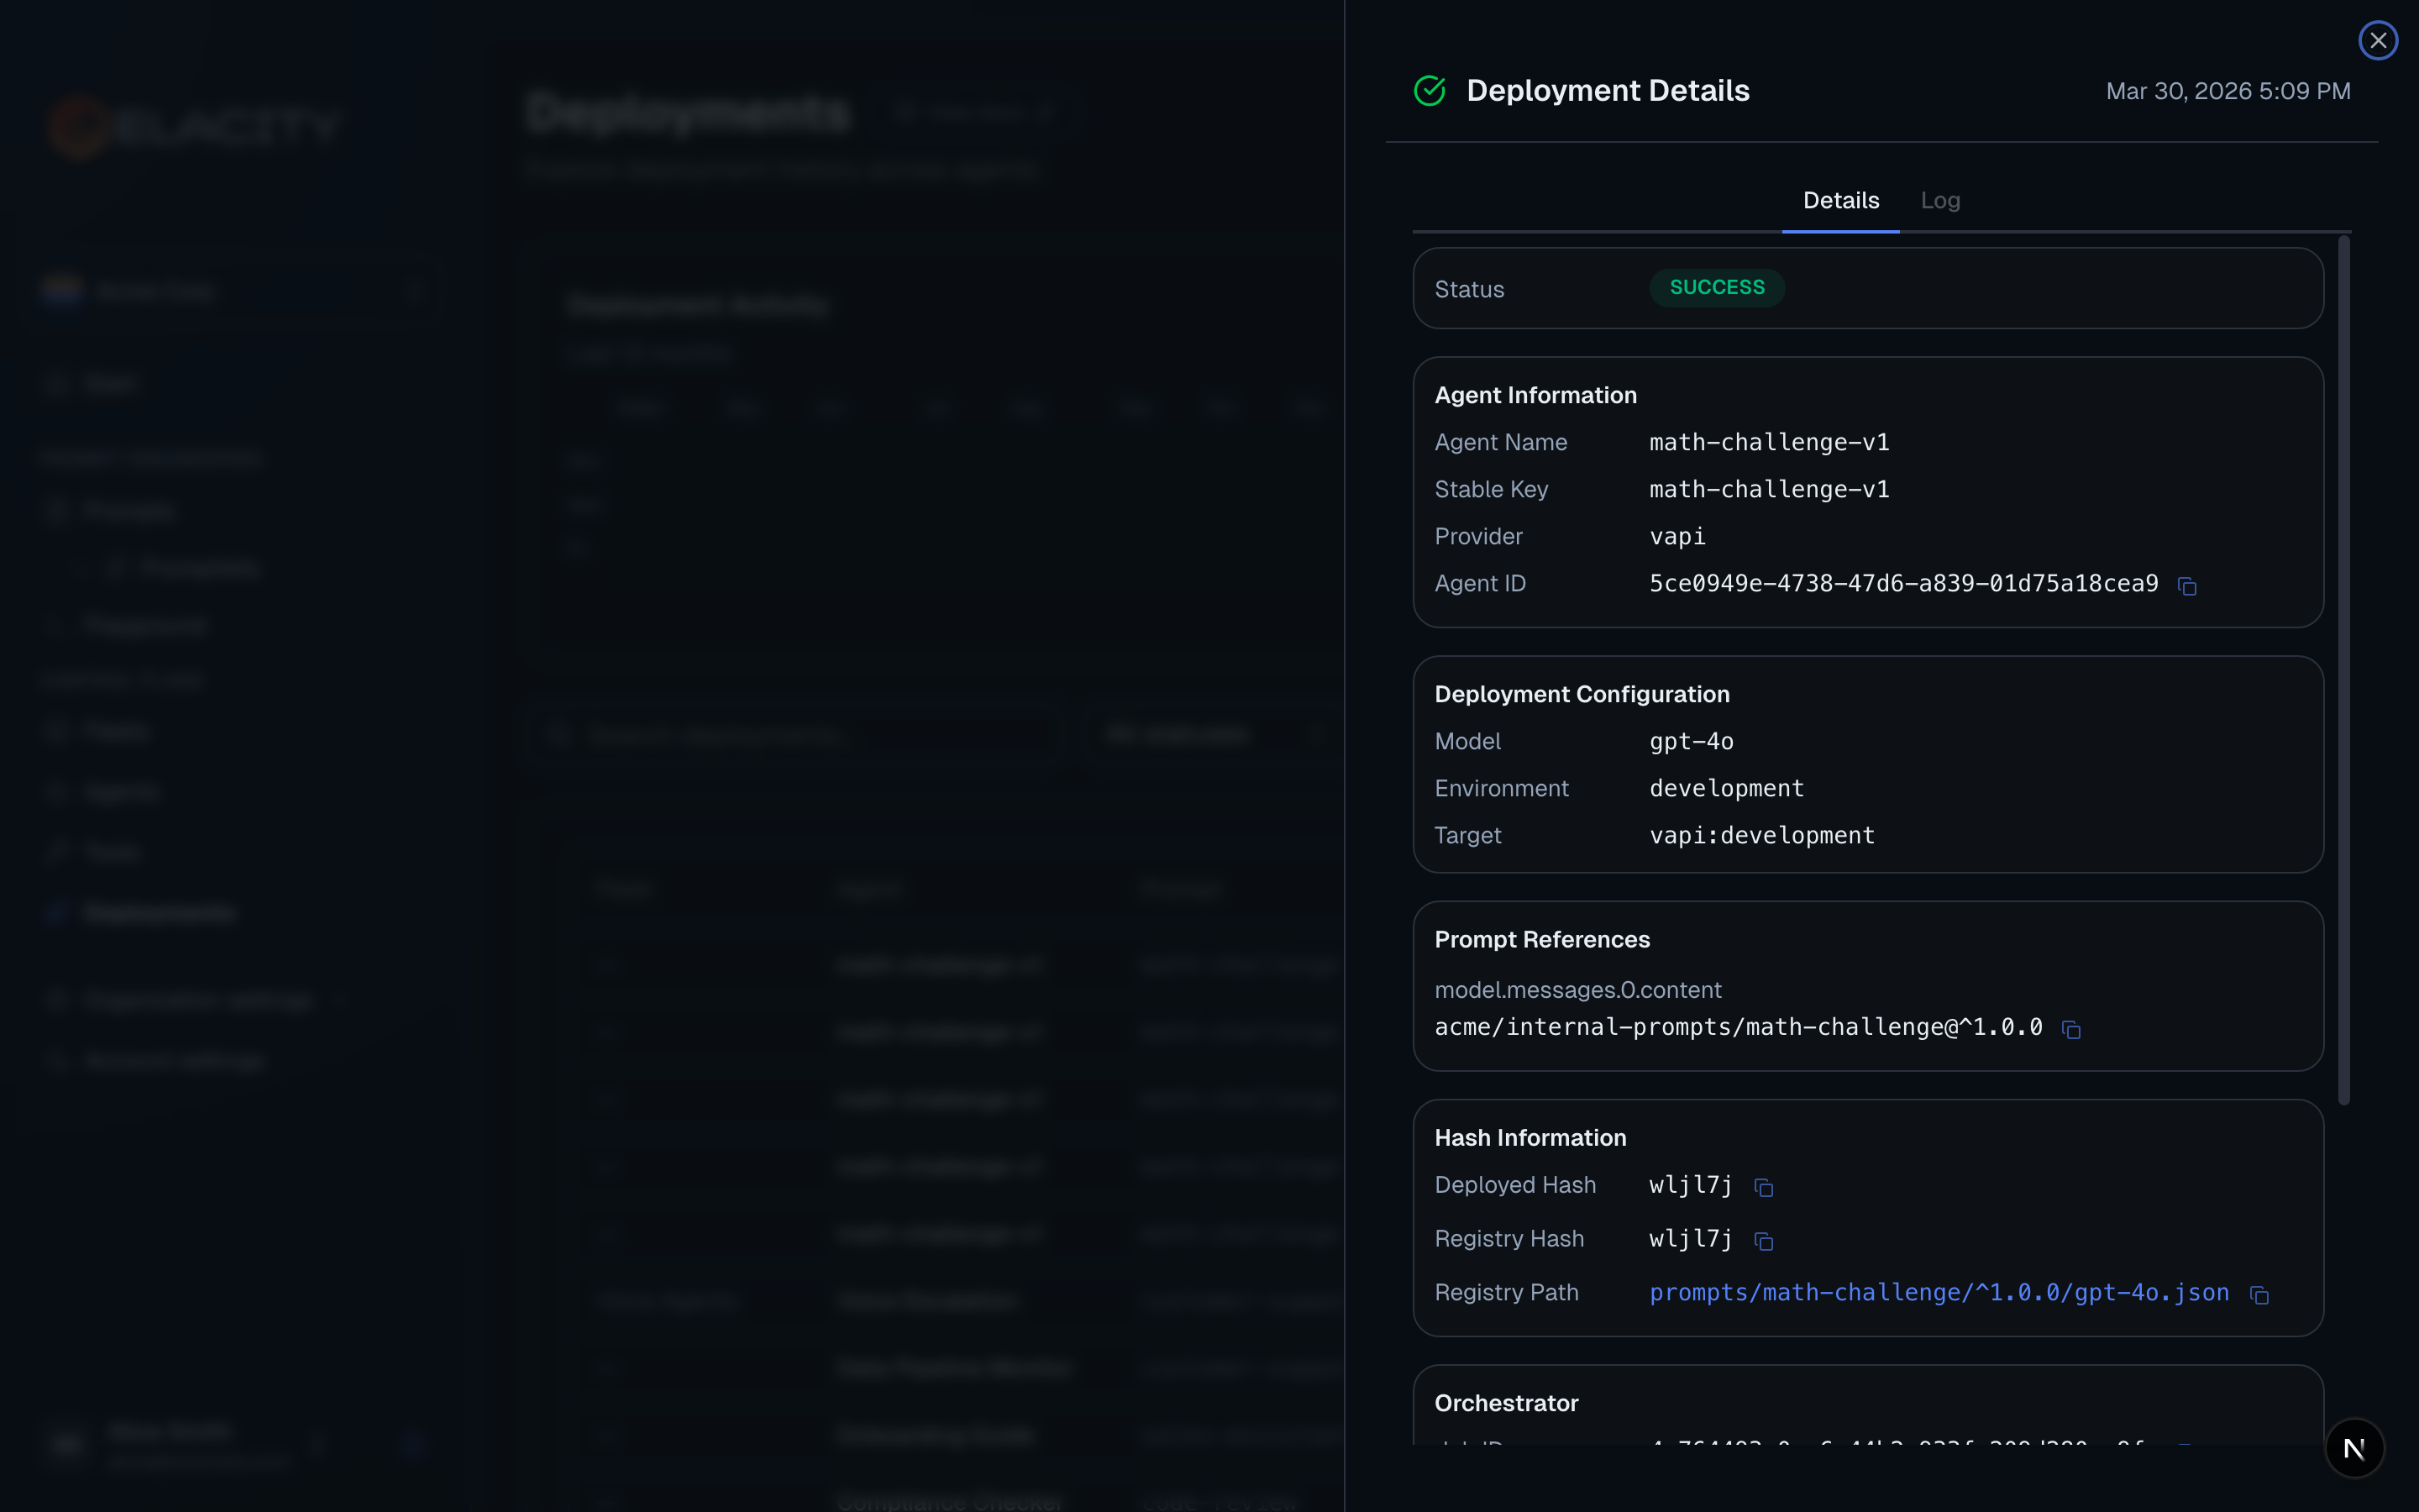Copy the math-challenge prompt reference
The height and width of the screenshot is (1512, 2419).
point(2071,1030)
